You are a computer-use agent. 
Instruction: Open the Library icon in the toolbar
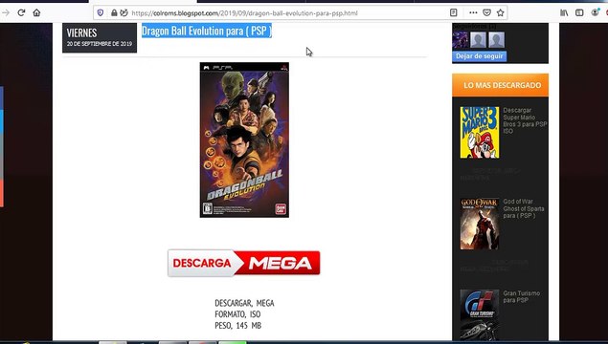point(564,12)
